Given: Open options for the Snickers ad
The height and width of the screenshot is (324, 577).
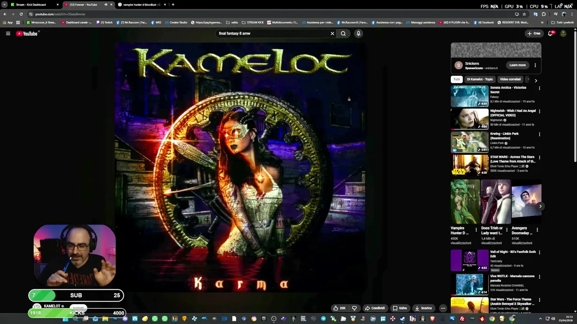Looking at the screenshot, I should (535, 65).
